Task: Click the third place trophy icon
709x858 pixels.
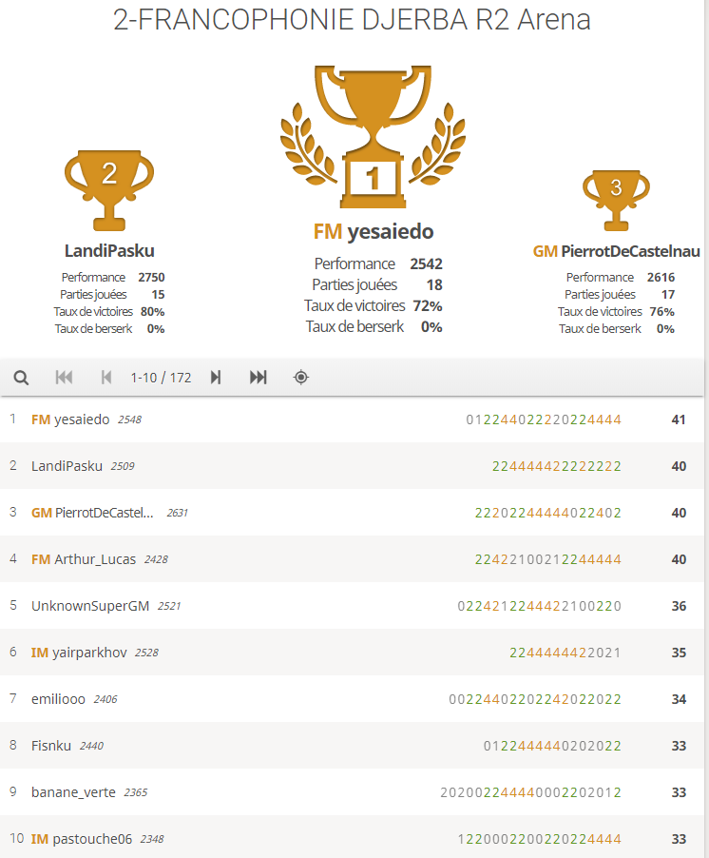Action: tap(616, 201)
